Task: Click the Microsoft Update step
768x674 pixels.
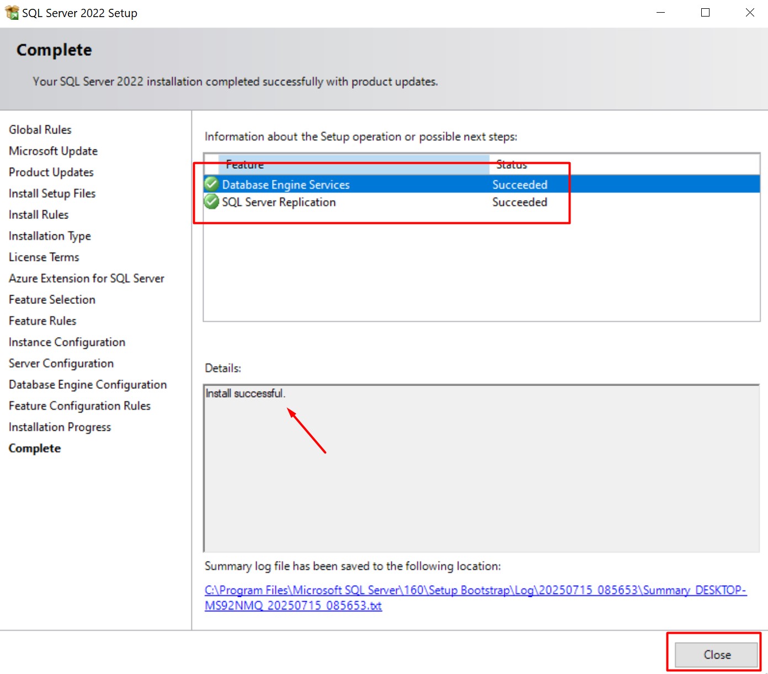Action: coord(53,151)
